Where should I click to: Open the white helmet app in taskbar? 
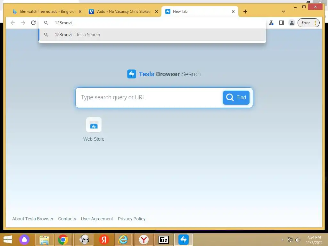84,240
